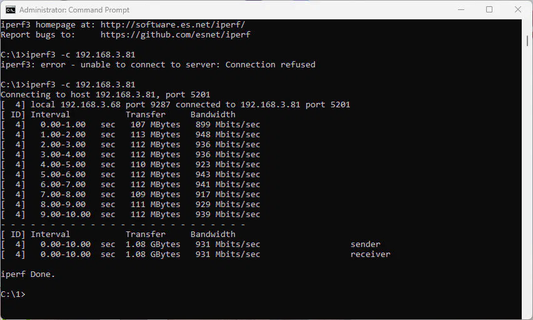
Task: Click the final C:\1> command prompt line
Action: (13, 294)
